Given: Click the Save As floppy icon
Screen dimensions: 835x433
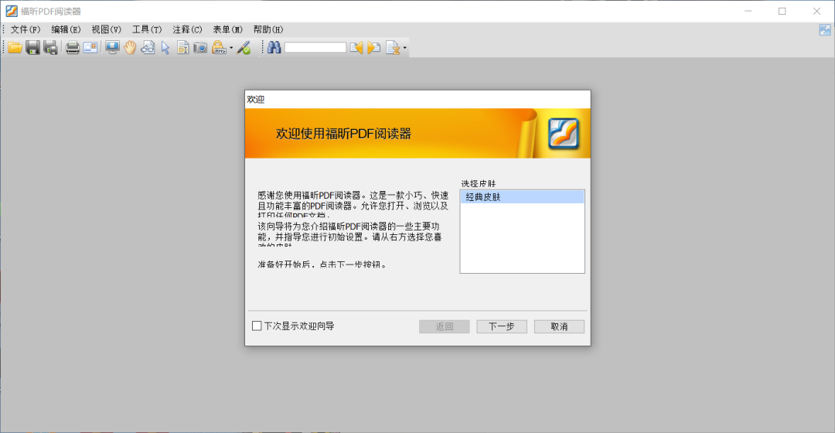Looking at the screenshot, I should point(50,47).
